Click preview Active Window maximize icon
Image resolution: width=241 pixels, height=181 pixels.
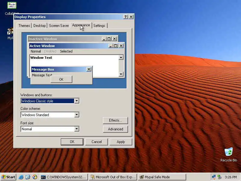115,46
